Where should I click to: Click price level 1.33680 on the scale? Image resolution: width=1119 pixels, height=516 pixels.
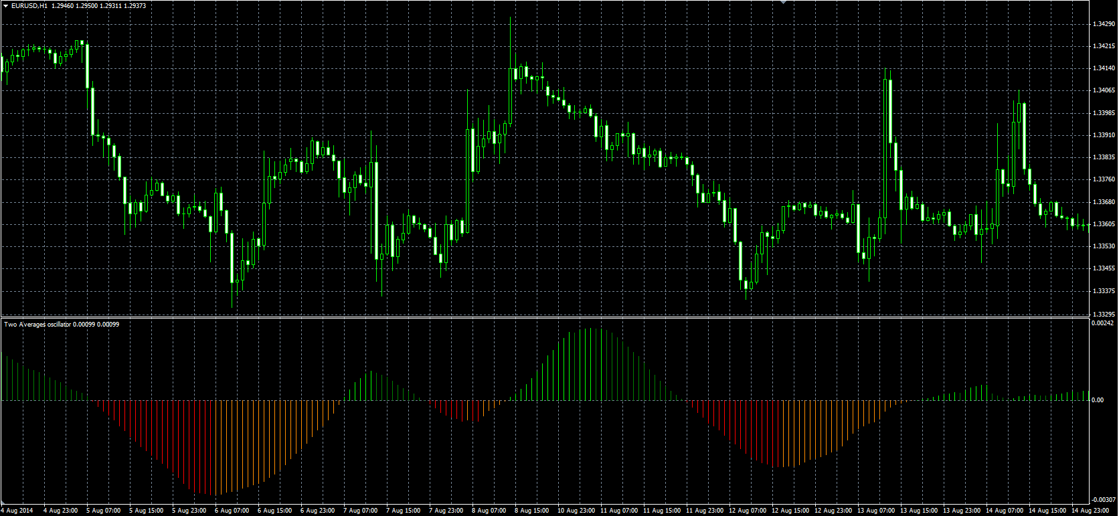coord(1104,202)
